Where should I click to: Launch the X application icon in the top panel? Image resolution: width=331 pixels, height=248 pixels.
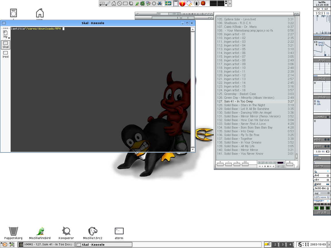click(160, 3)
